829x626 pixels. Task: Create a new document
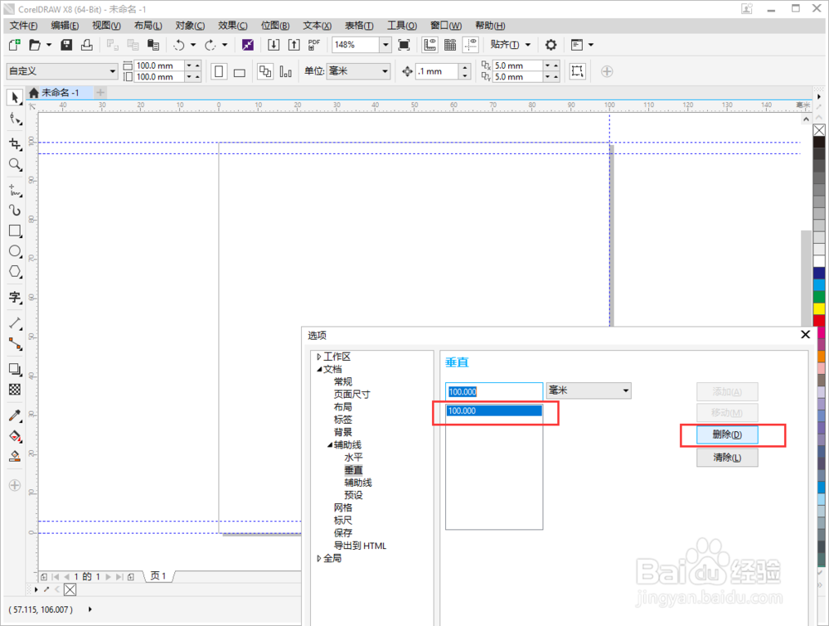pyautogui.click(x=14, y=45)
